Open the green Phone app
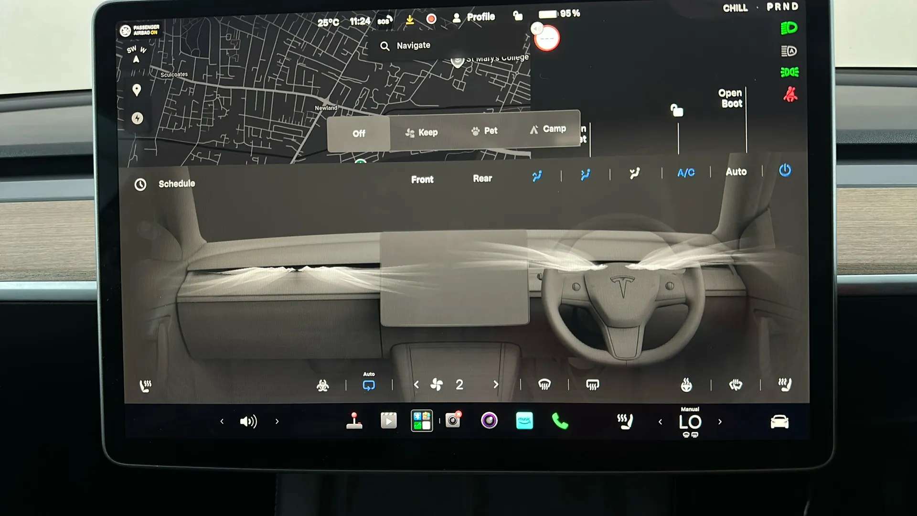Viewport: 917px width, 516px height. pyautogui.click(x=560, y=421)
